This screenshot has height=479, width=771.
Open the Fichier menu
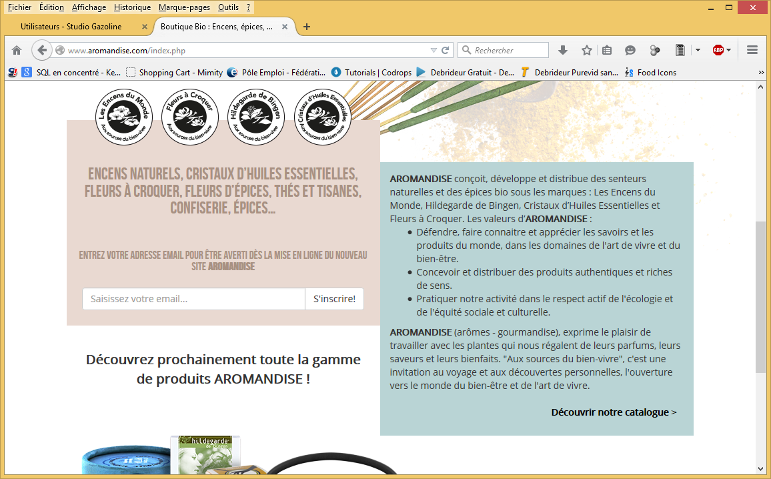[19, 7]
